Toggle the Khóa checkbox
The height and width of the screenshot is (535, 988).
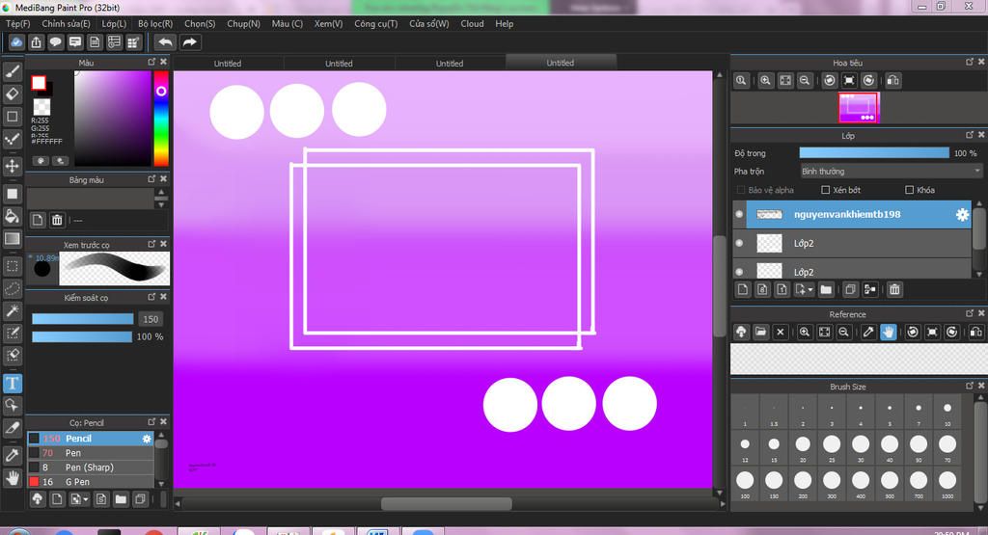point(909,190)
